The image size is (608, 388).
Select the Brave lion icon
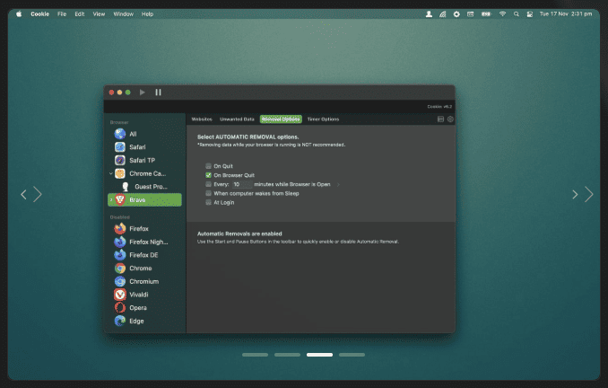point(120,199)
